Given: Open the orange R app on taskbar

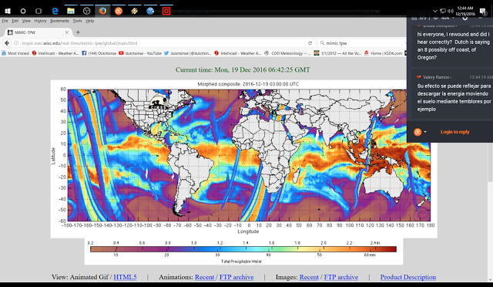Looking at the screenshot, I should [x=119, y=11].
